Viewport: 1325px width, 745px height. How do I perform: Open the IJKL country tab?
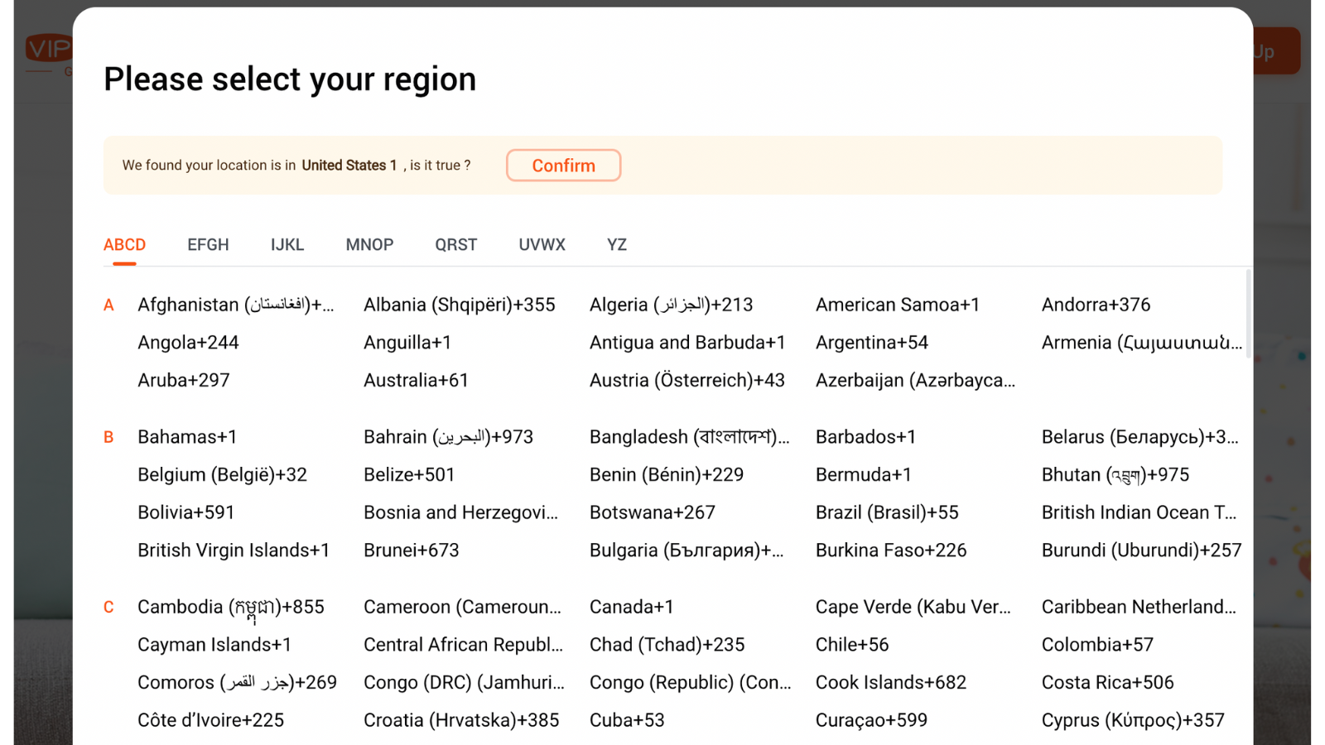(x=287, y=245)
